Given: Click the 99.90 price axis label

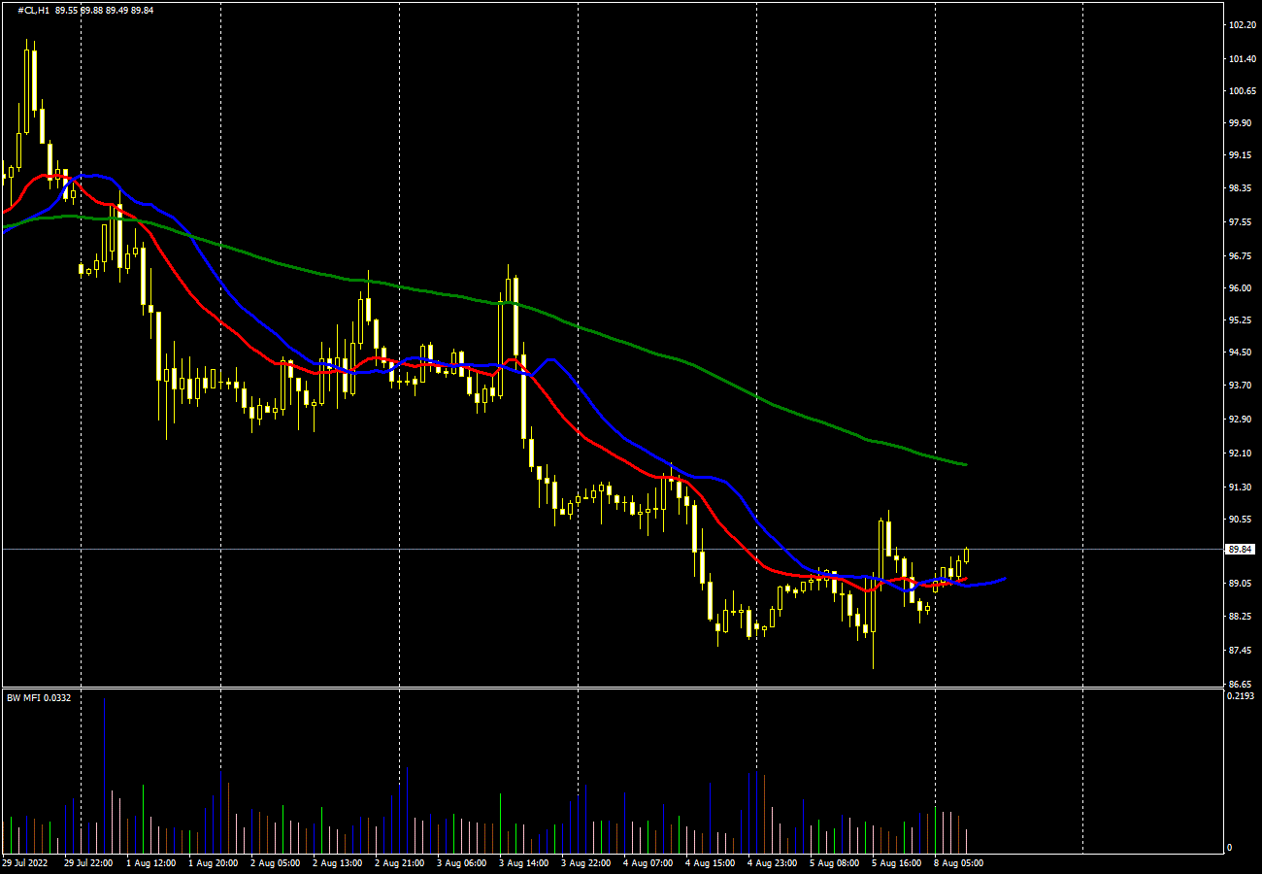Looking at the screenshot, I should [1242, 123].
